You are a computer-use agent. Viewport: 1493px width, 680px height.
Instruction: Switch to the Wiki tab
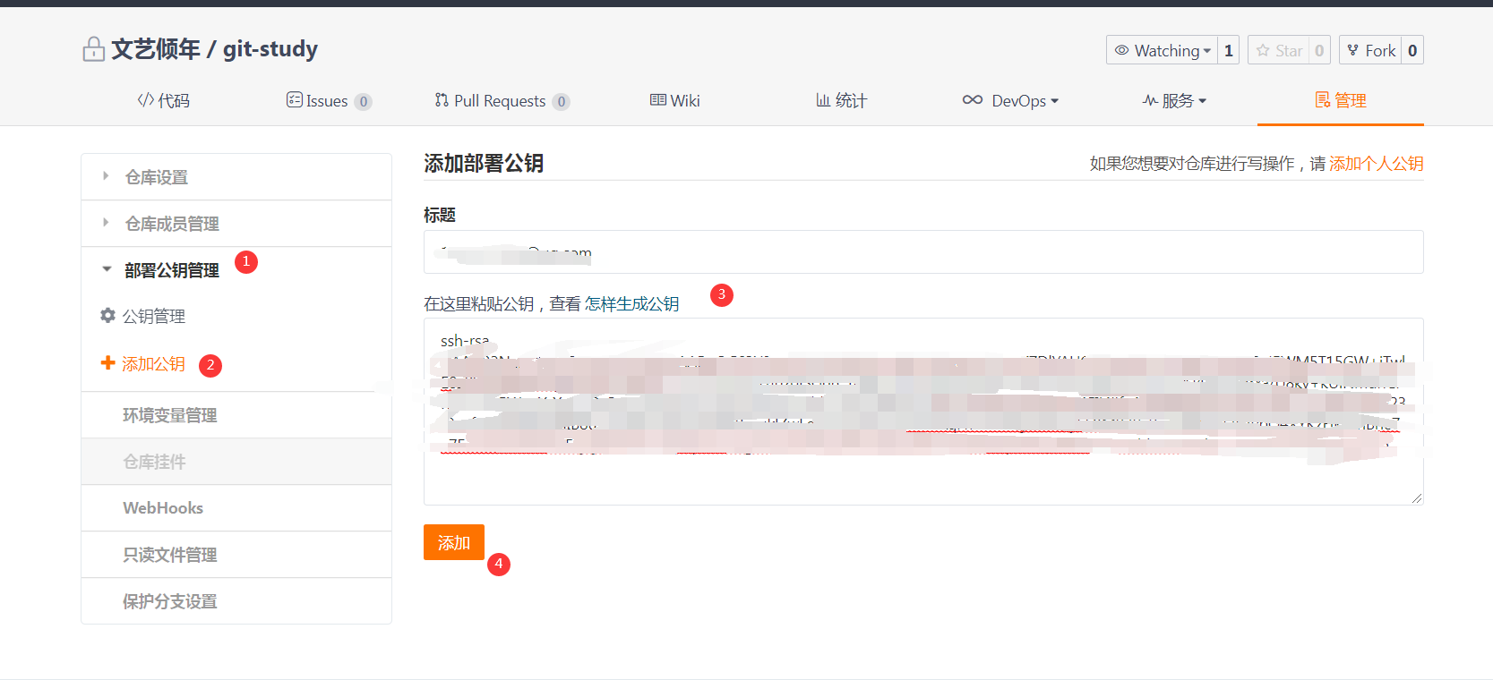675,101
